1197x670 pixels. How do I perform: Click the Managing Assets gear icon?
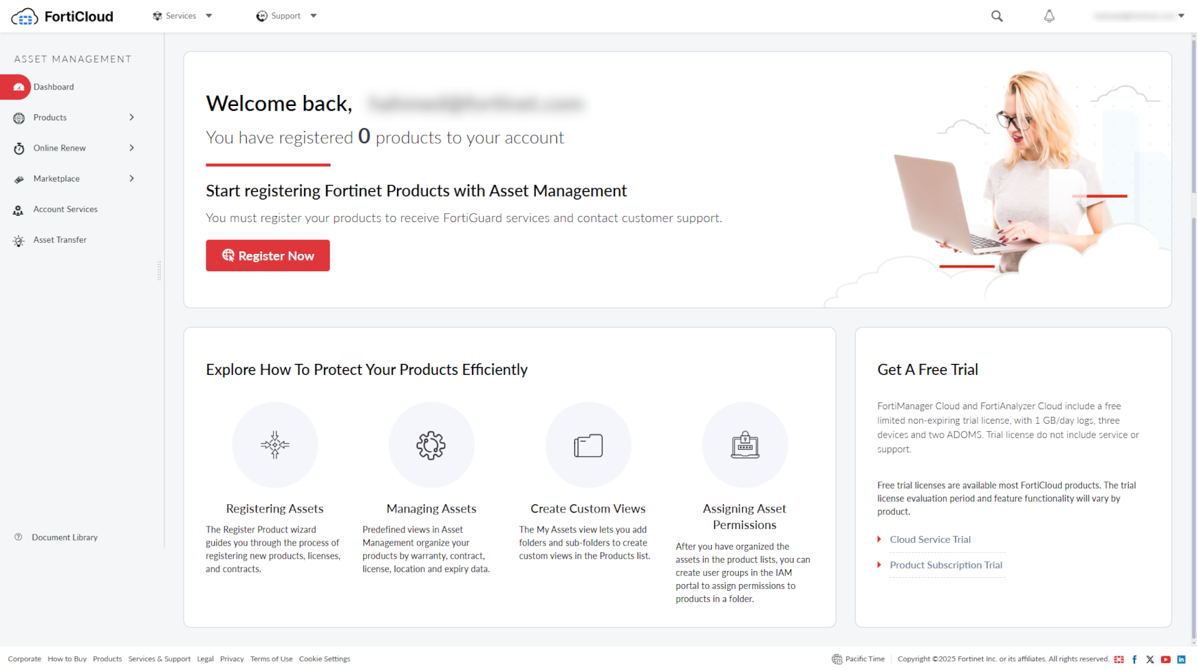[431, 445]
